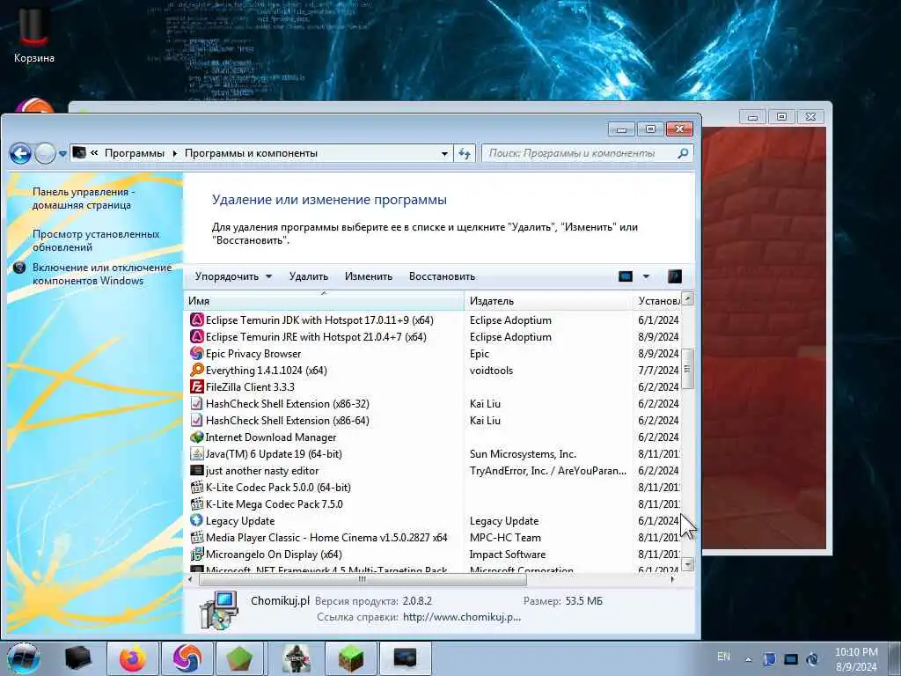Maximize the background window behind Programs
901x676 pixels.
[x=781, y=117]
